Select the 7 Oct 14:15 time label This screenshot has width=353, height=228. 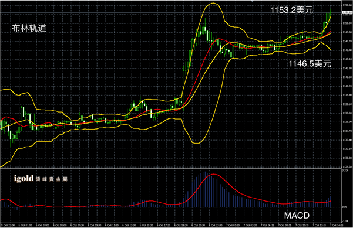point(337,225)
